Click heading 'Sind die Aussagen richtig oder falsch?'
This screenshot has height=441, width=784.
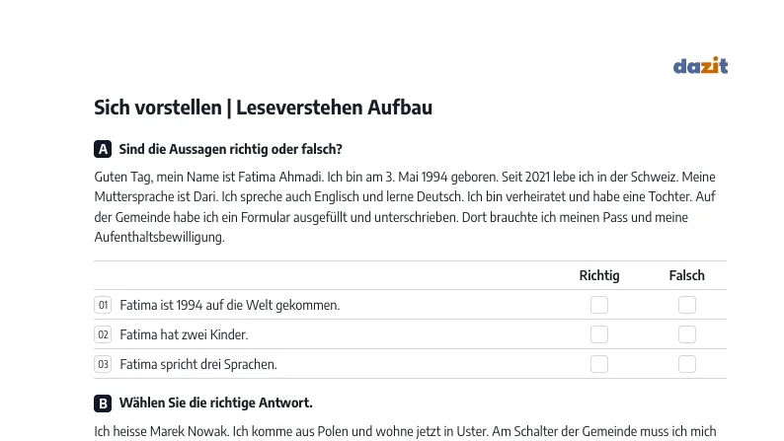pos(230,149)
